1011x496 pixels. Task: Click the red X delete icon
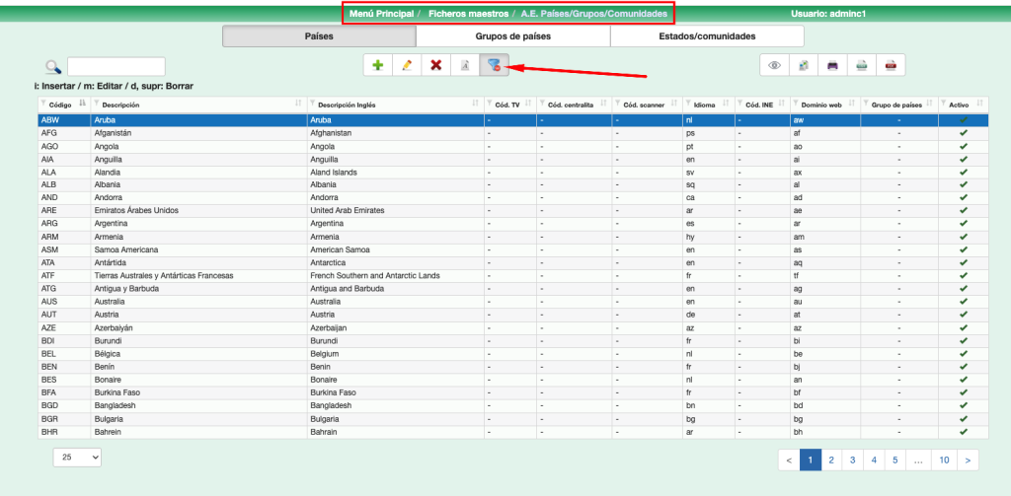click(x=435, y=65)
